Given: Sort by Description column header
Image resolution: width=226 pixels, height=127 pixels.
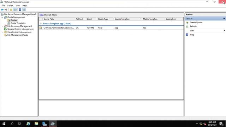Looking at the screenshot, I should (174, 19).
